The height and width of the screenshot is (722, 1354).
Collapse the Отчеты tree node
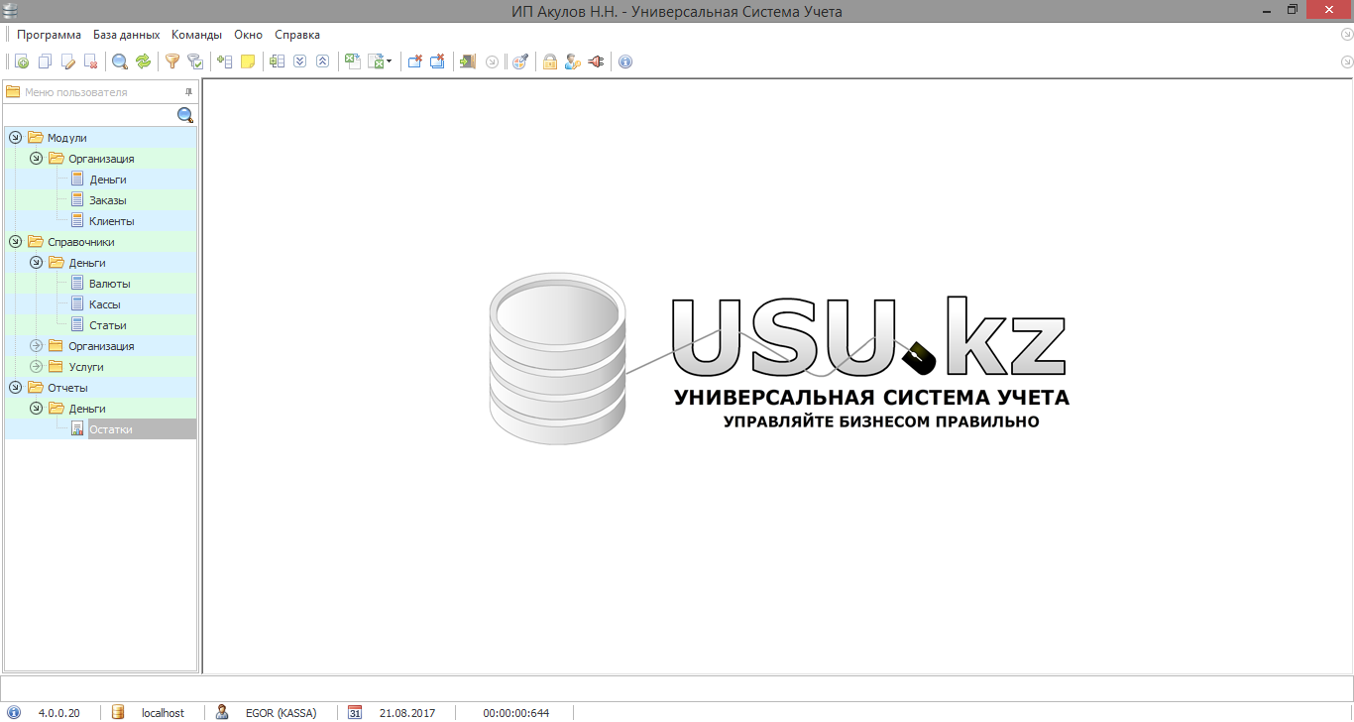point(15,388)
